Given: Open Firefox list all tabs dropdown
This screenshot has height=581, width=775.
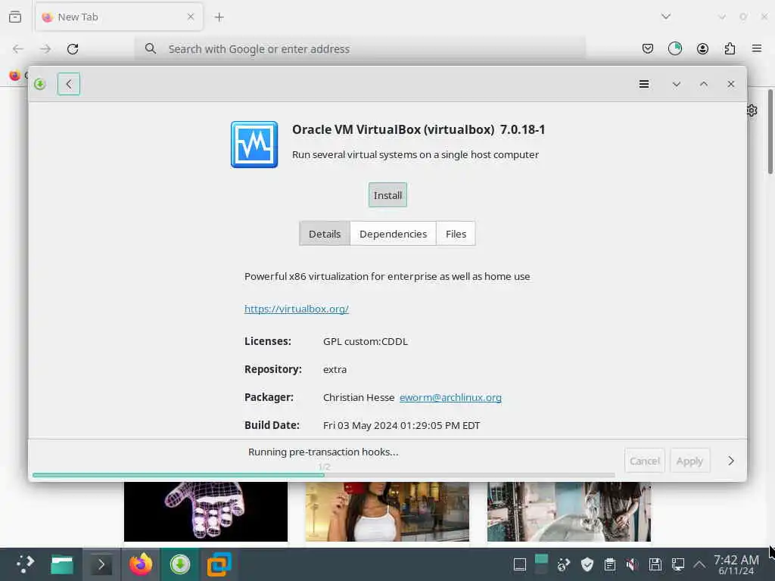Looking at the screenshot, I should point(666,17).
